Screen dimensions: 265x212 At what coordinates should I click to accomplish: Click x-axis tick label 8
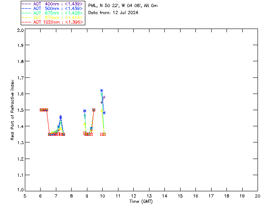(x=72, y=196)
